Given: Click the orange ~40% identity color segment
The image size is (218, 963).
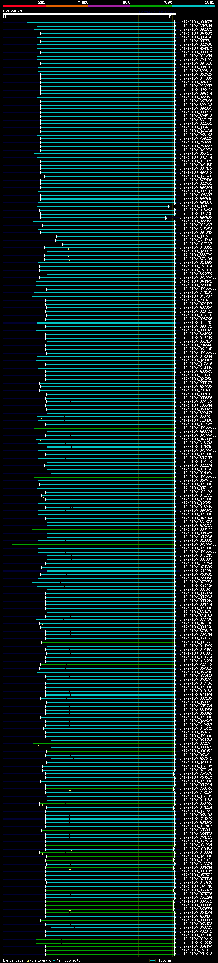Looking at the screenshot, I should 67,6.
